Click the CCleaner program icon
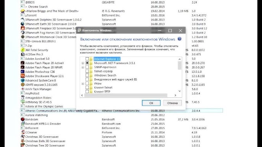This screenshot has height=147, width=262. (x=23, y=132)
